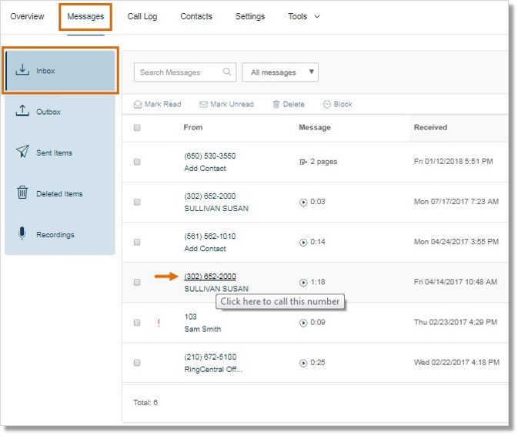Select the Inbox label in sidebar
This screenshot has width=518, height=436.
click(x=45, y=71)
